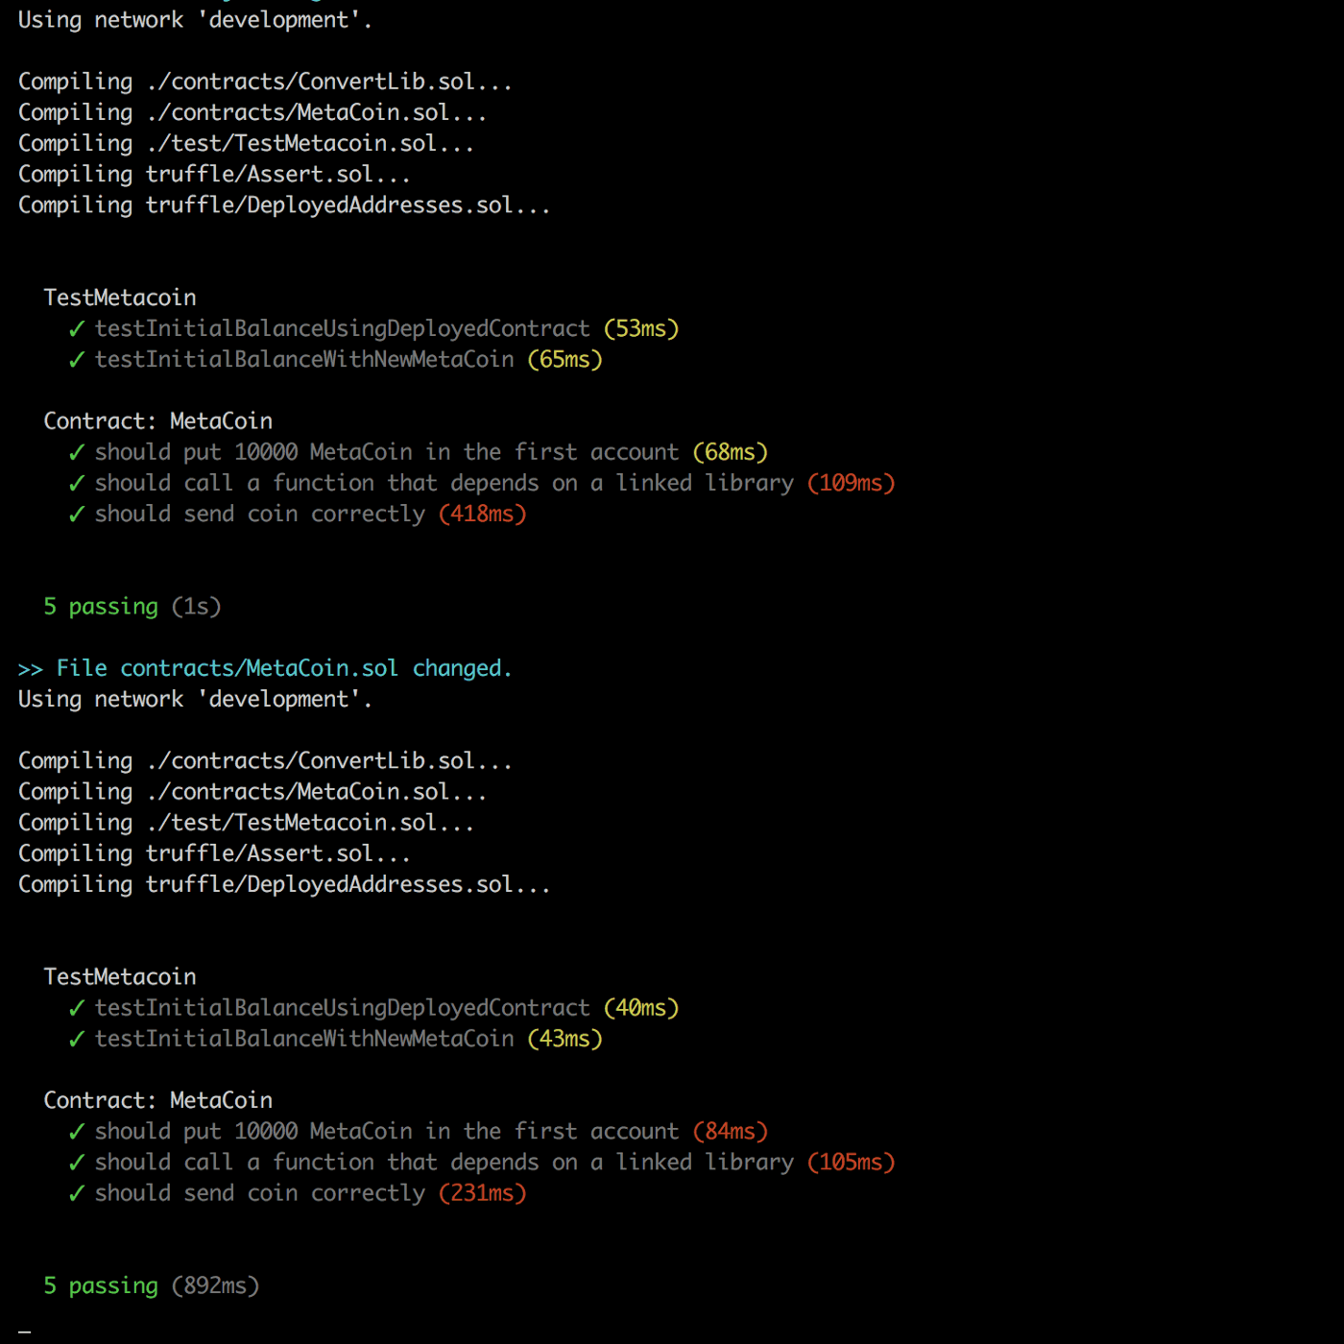Click the '5 passing (1s)' summary
The width and height of the screenshot is (1344, 1344).
[x=132, y=607]
